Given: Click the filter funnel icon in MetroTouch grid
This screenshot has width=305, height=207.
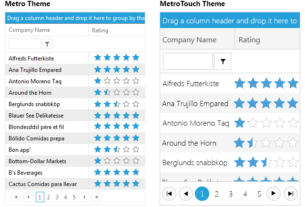Looking at the screenshot, I should [223, 61].
